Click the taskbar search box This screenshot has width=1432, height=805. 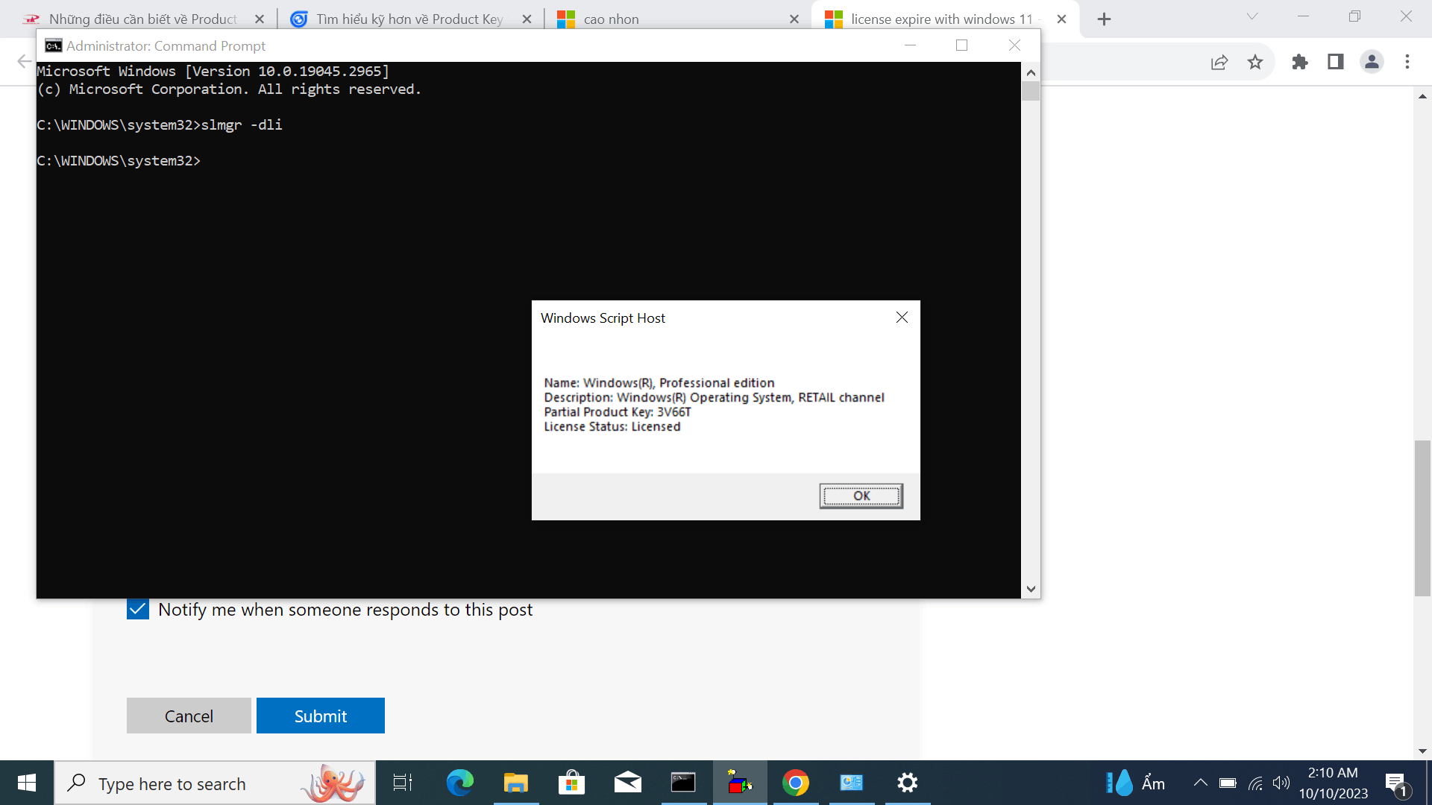215,783
